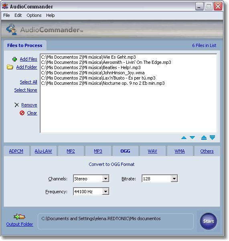Image resolution: width=229 pixels, height=241 pixels.
Task: Switch to the MP3 format tab
Action: click(x=98, y=151)
